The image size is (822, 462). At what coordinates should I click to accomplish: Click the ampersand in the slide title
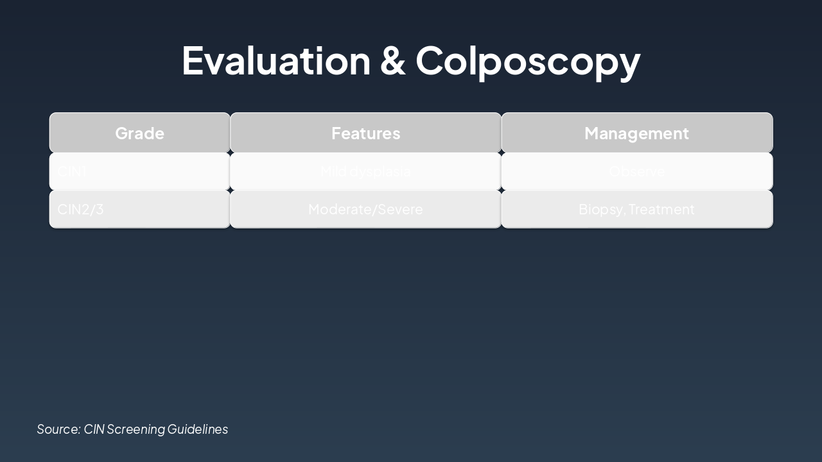tap(393, 61)
